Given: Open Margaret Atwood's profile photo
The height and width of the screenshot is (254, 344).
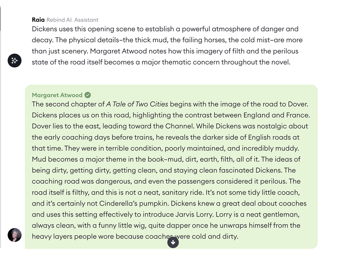Looking at the screenshot, I should tap(15, 235).
